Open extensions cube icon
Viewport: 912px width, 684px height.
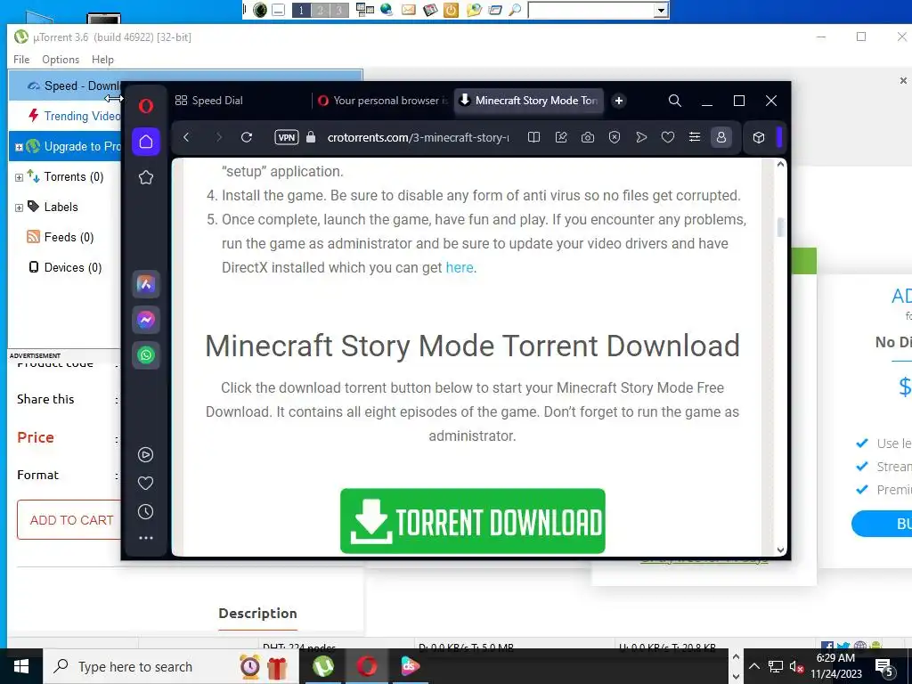[759, 137]
